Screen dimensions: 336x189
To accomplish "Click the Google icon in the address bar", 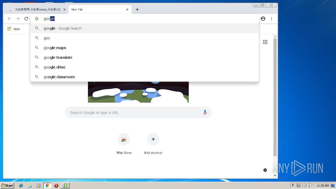I will (x=37, y=19).
